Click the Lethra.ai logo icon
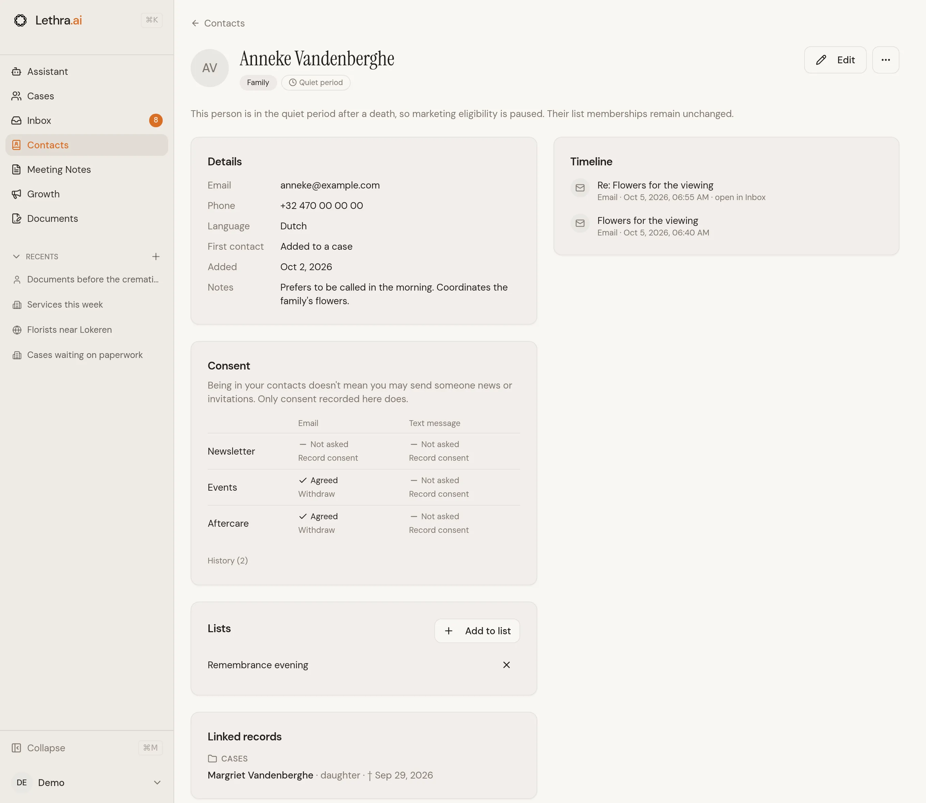The image size is (926, 803). click(20, 20)
